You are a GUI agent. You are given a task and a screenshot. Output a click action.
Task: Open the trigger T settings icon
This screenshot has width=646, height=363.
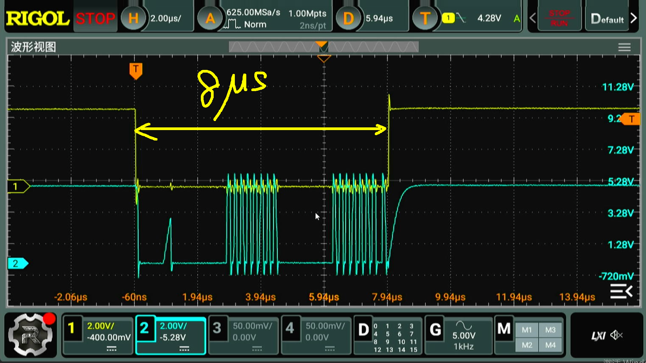425,18
